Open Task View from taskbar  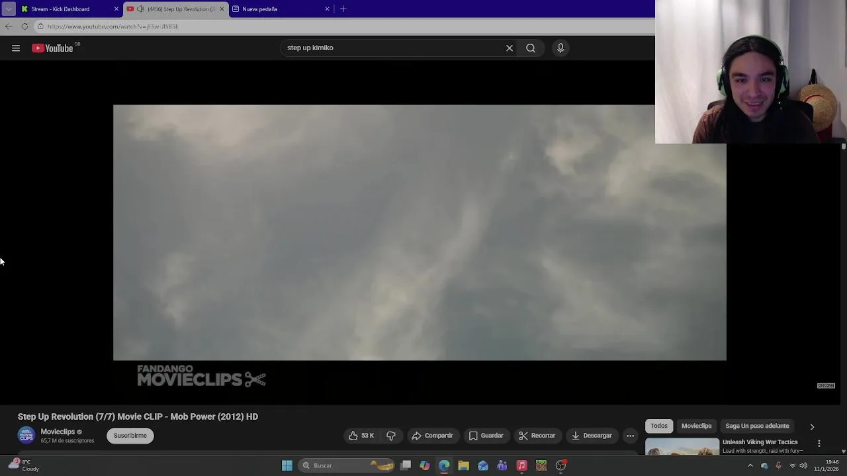tap(406, 465)
